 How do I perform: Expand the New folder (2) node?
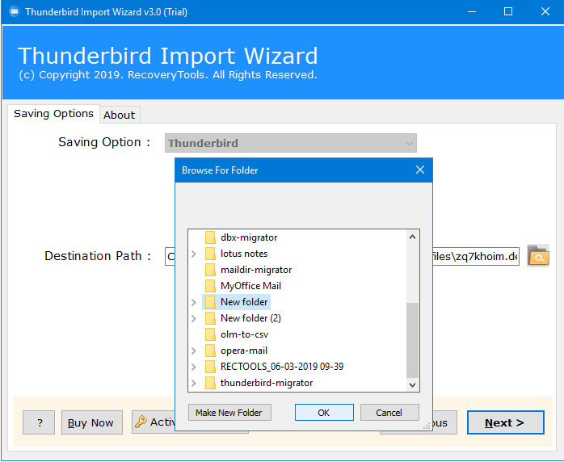(194, 318)
